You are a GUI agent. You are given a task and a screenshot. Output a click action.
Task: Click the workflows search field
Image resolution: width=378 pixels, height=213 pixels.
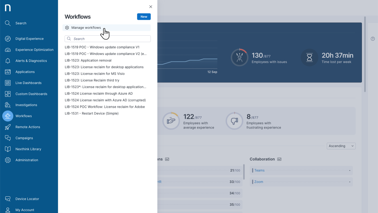[107, 39]
